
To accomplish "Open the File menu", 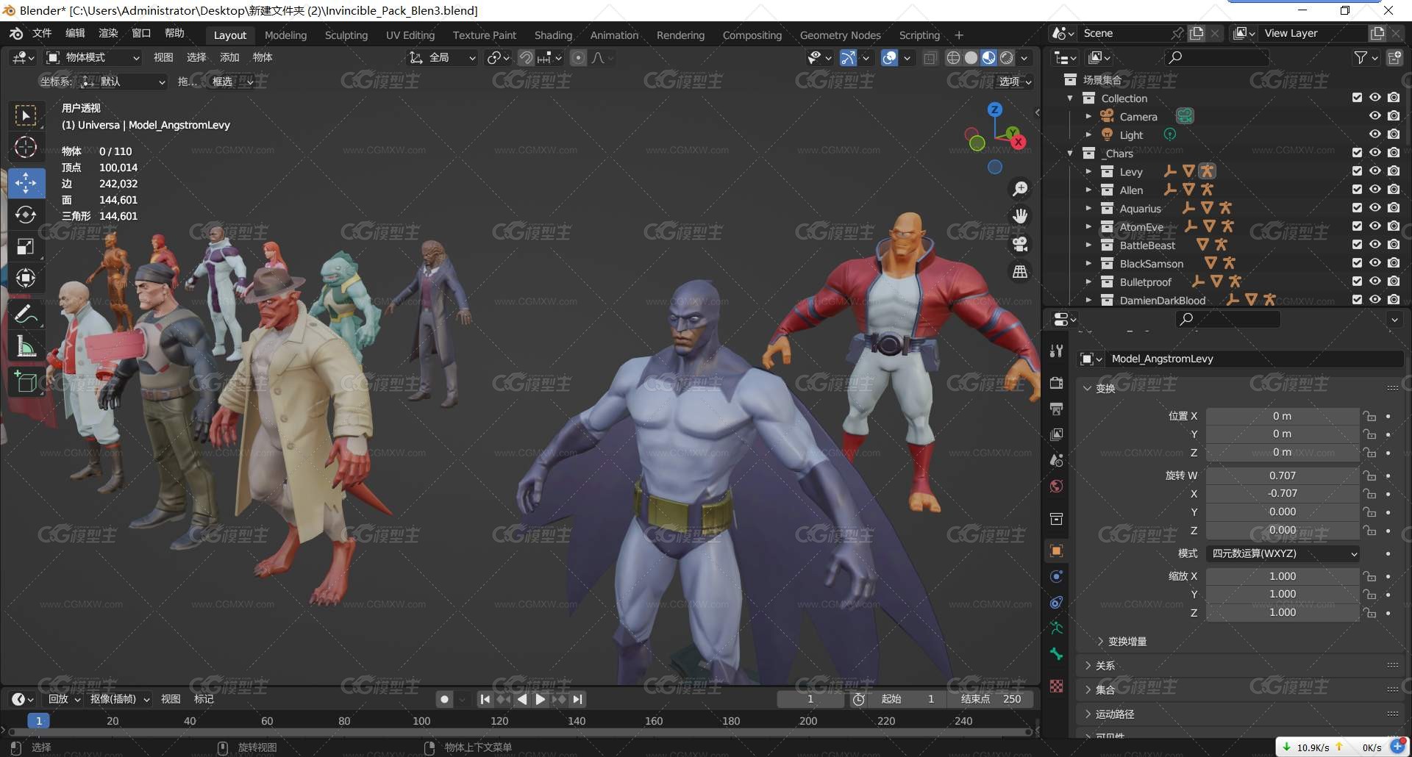I will 42,33.
